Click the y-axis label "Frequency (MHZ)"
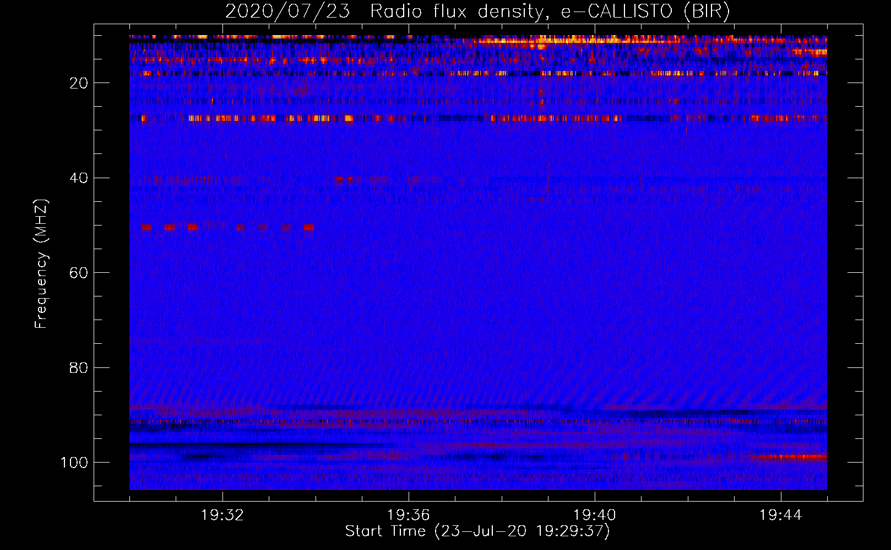Viewport: 891px width, 550px height. (x=41, y=263)
